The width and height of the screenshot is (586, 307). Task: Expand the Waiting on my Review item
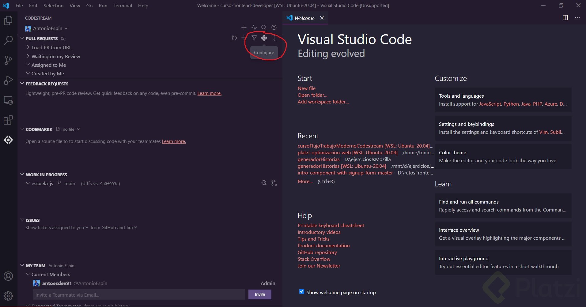pyautogui.click(x=55, y=56)
